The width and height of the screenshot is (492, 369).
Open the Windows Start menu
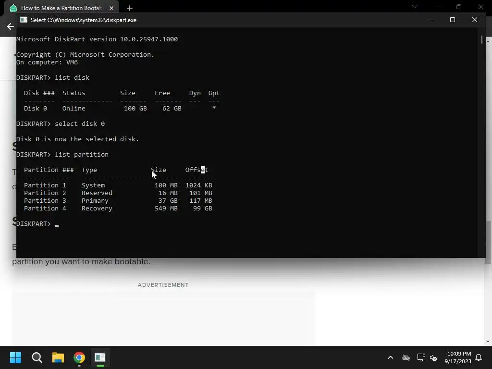15,357
